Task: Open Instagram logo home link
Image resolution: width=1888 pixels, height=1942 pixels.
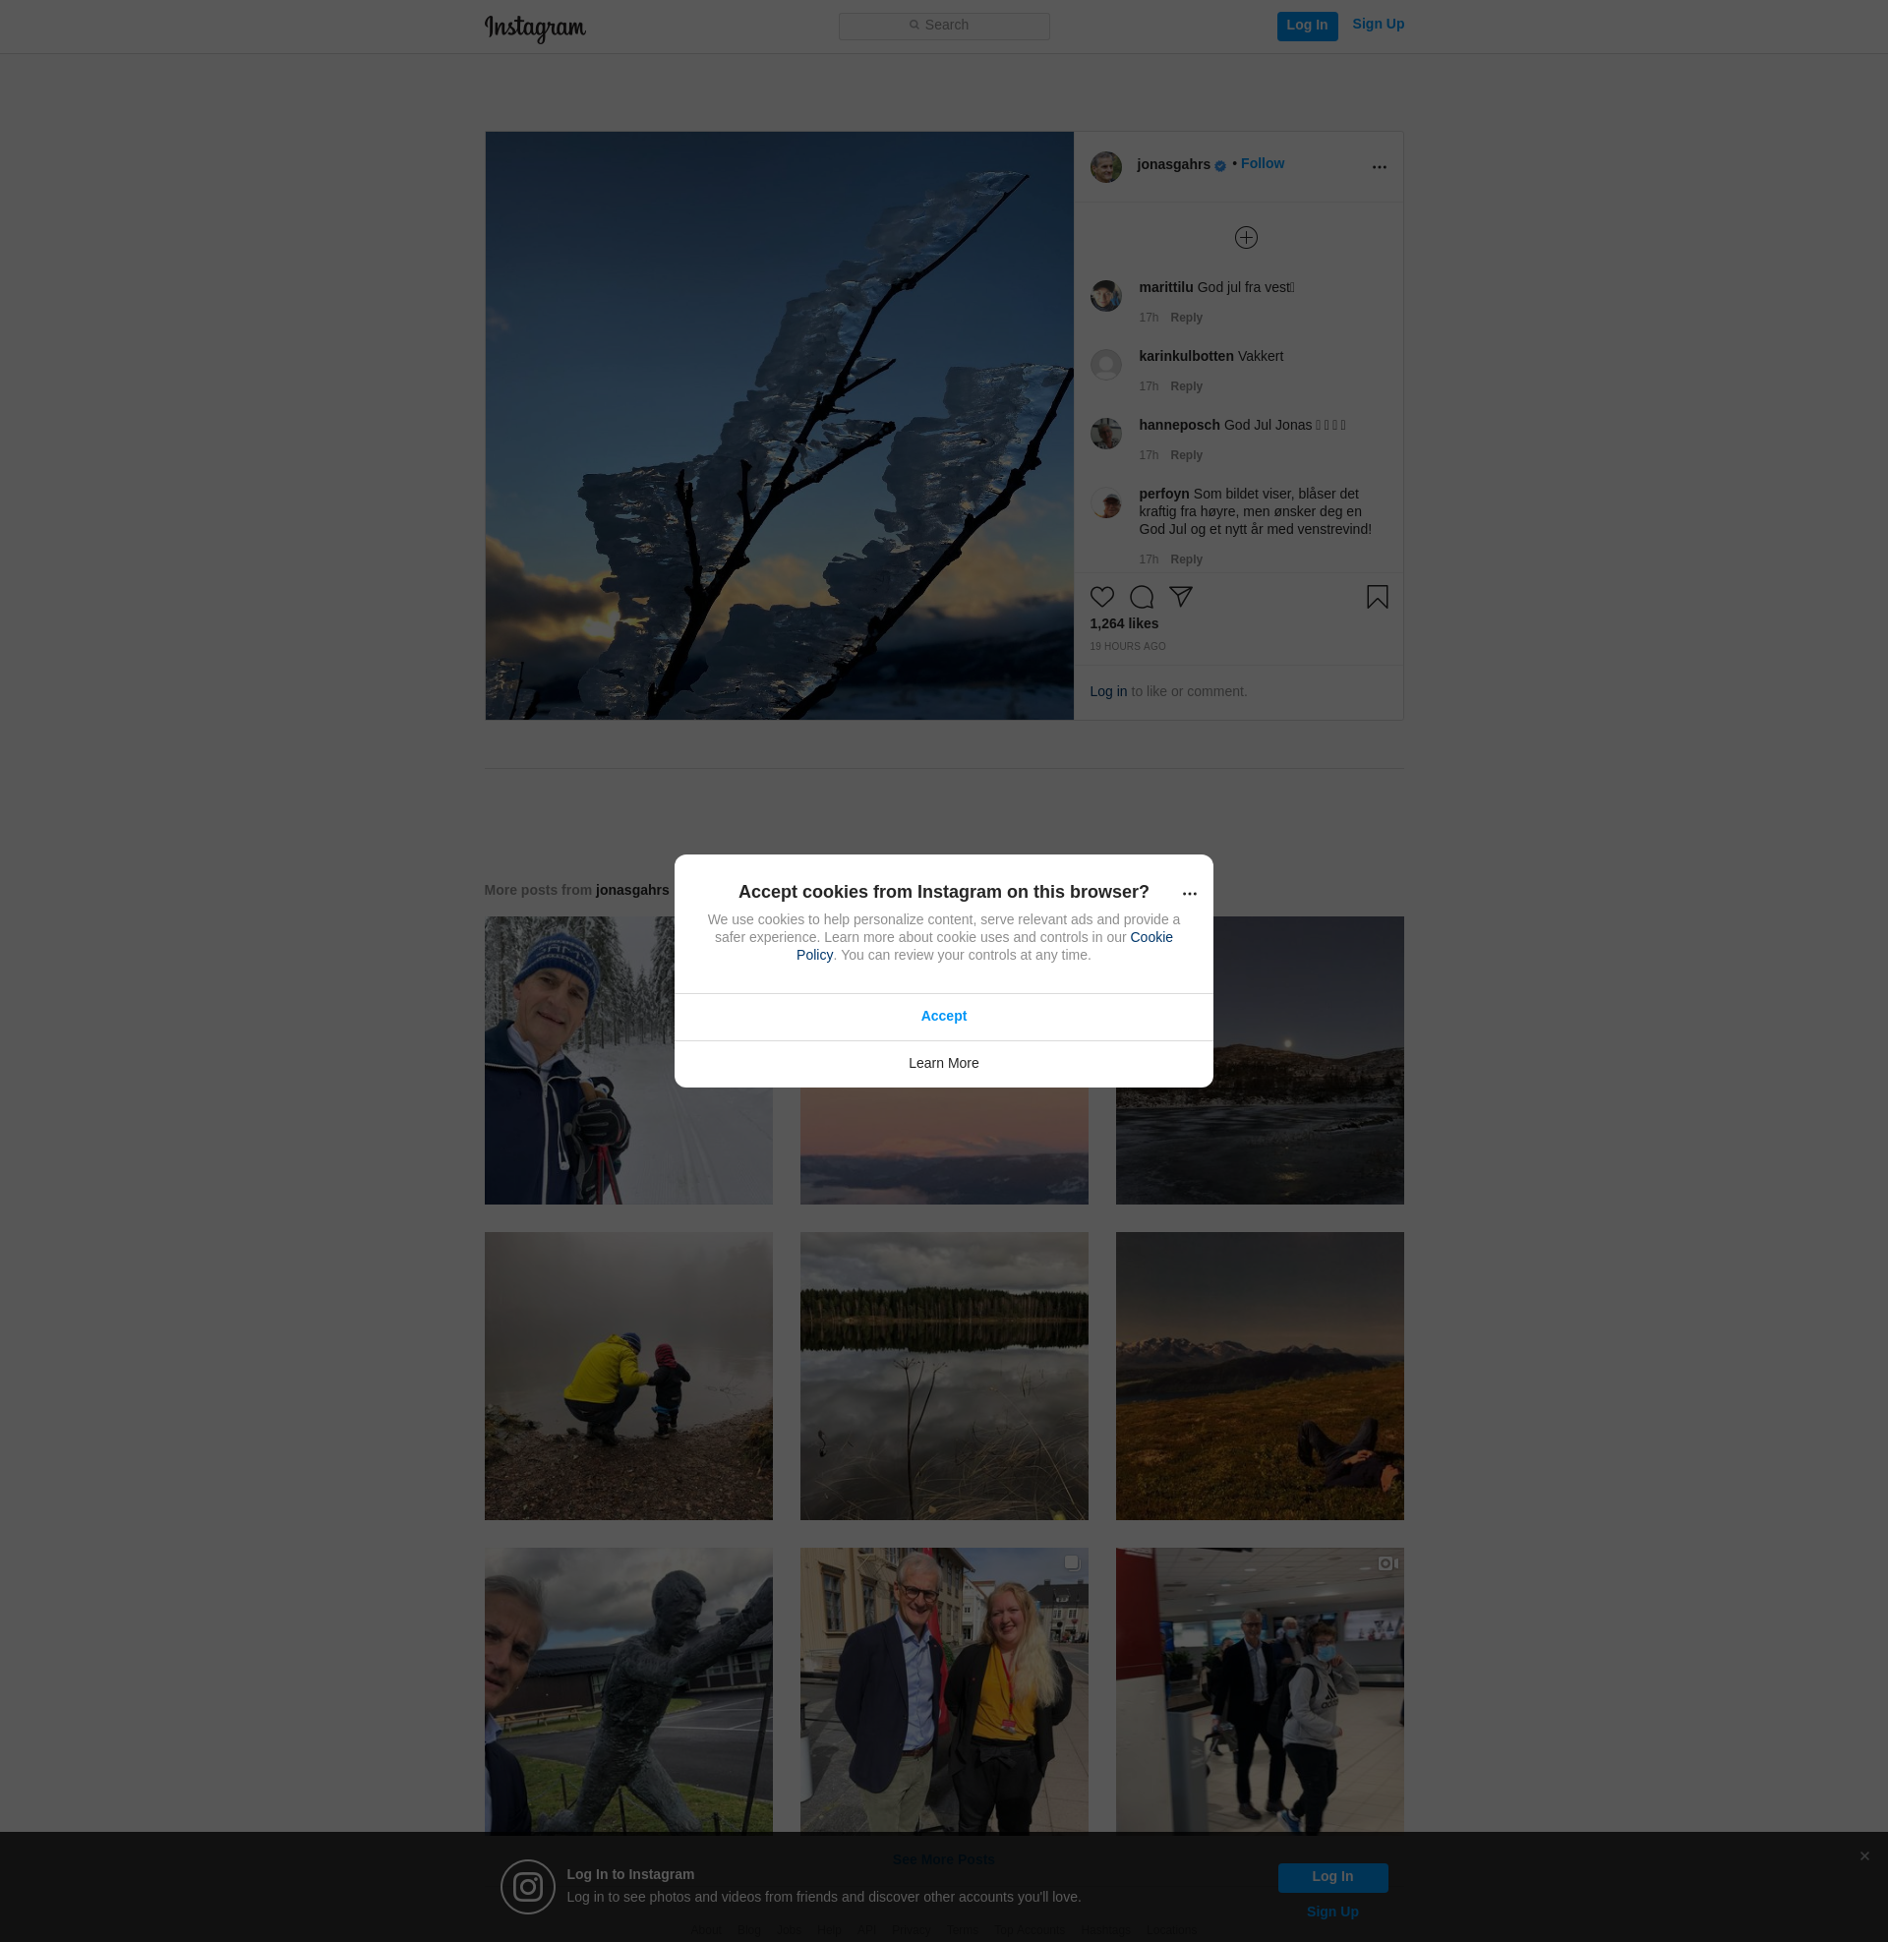Action: (535, 28)
